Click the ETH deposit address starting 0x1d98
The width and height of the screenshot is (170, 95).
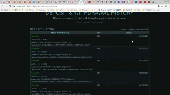click(x=56, y=79)
